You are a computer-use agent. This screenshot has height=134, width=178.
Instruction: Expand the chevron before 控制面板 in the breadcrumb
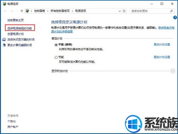(31, 11)
